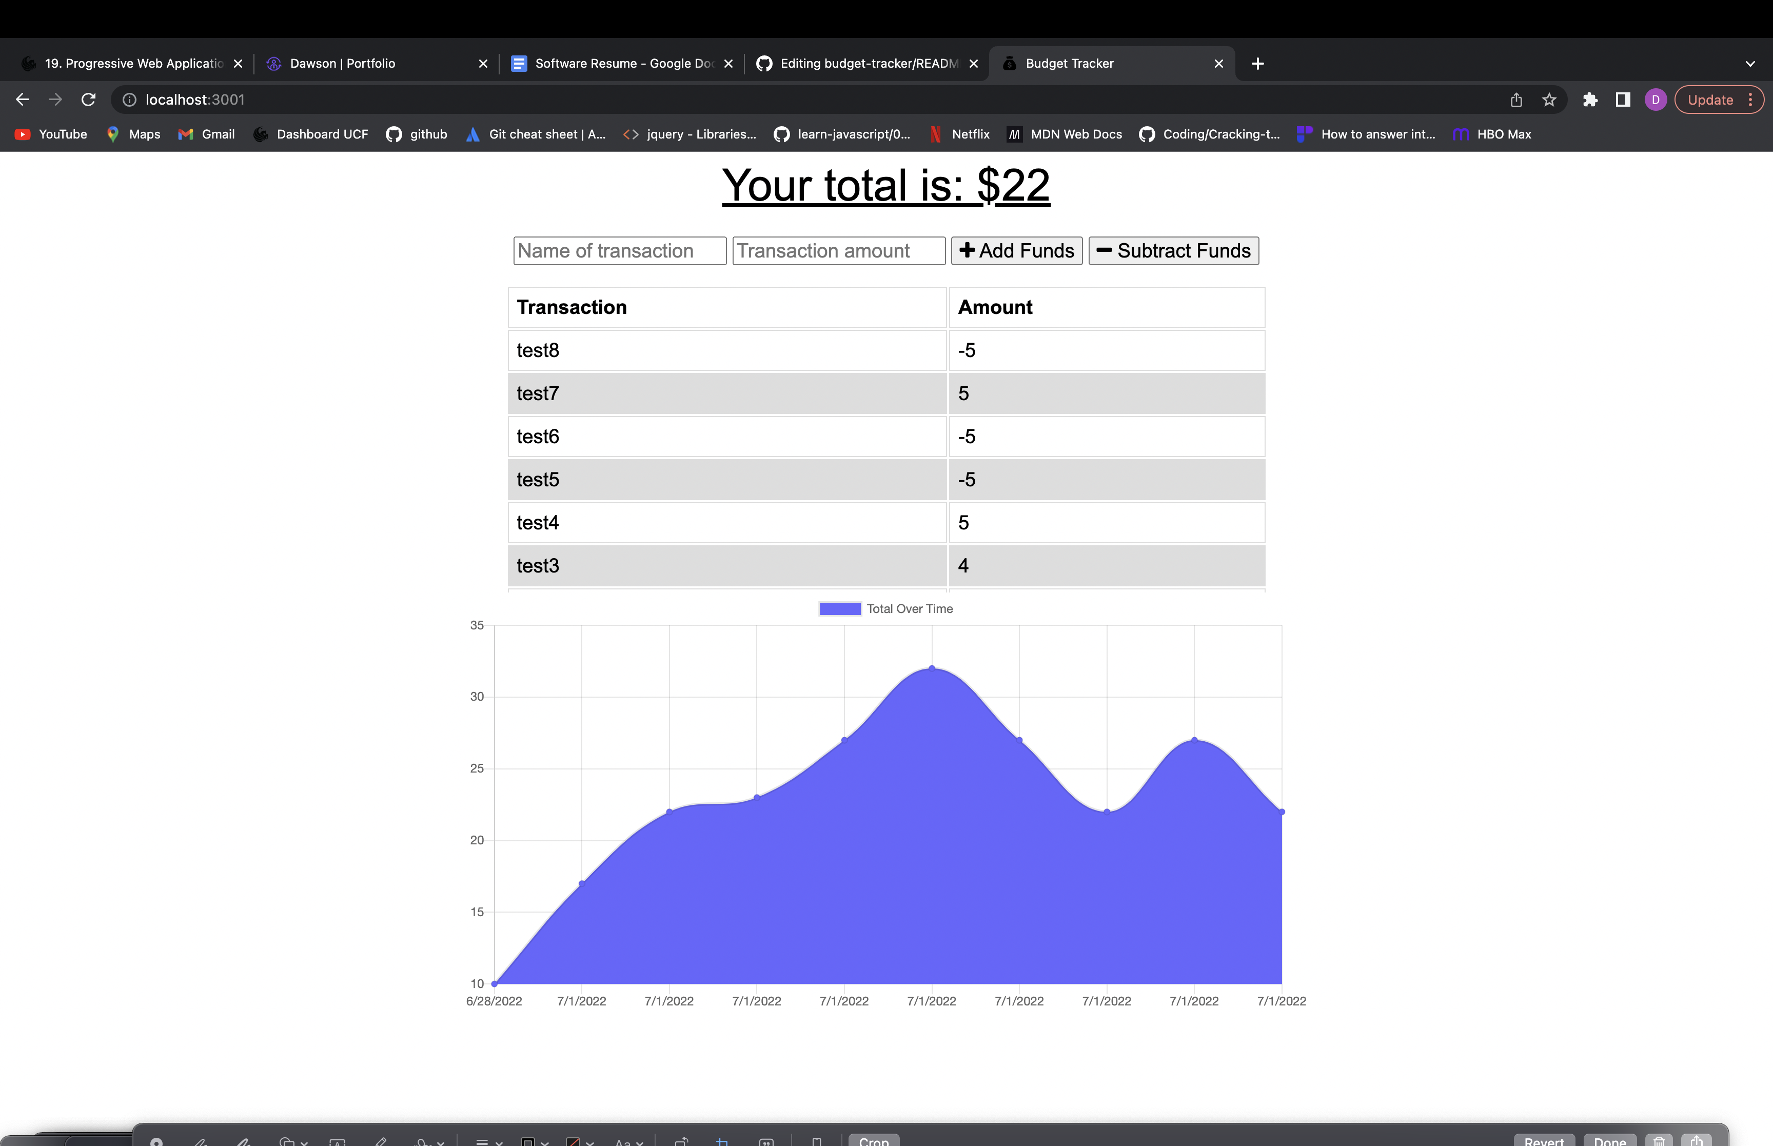This screenshot has width=1773, height=1146.
Task: Open the side panel icon in the browser toolbar
Action: [x=1623, y=99]
